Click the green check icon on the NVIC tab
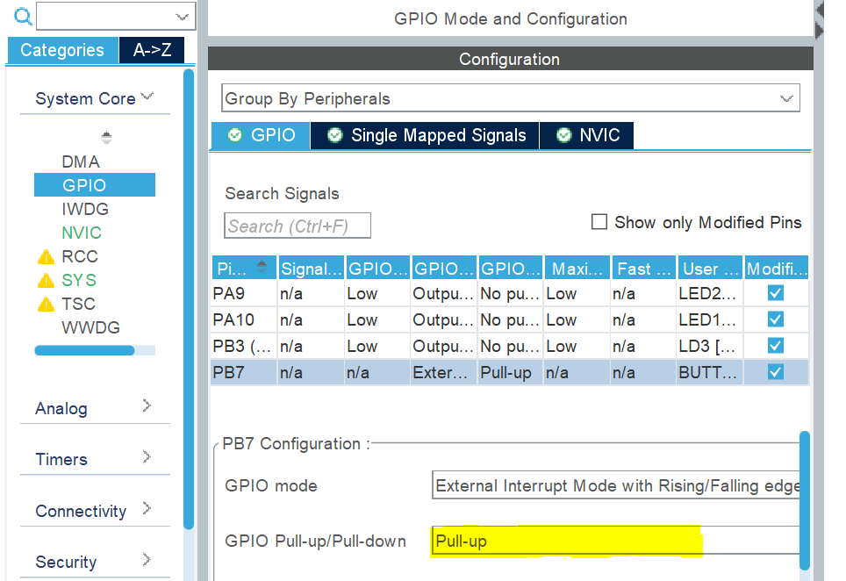This screenshot has height=581, width=846. 561,135
